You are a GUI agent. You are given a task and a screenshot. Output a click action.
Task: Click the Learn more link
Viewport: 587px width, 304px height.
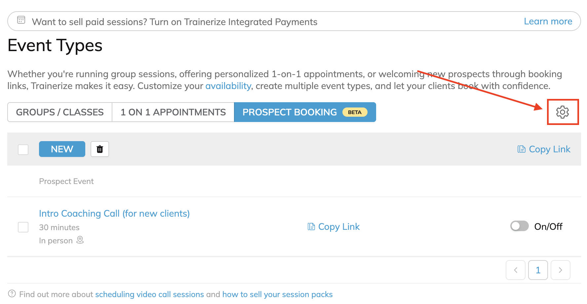(548, 21)
